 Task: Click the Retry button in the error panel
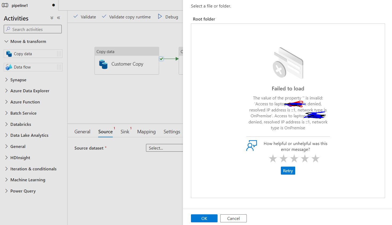[x=288, y=171]
